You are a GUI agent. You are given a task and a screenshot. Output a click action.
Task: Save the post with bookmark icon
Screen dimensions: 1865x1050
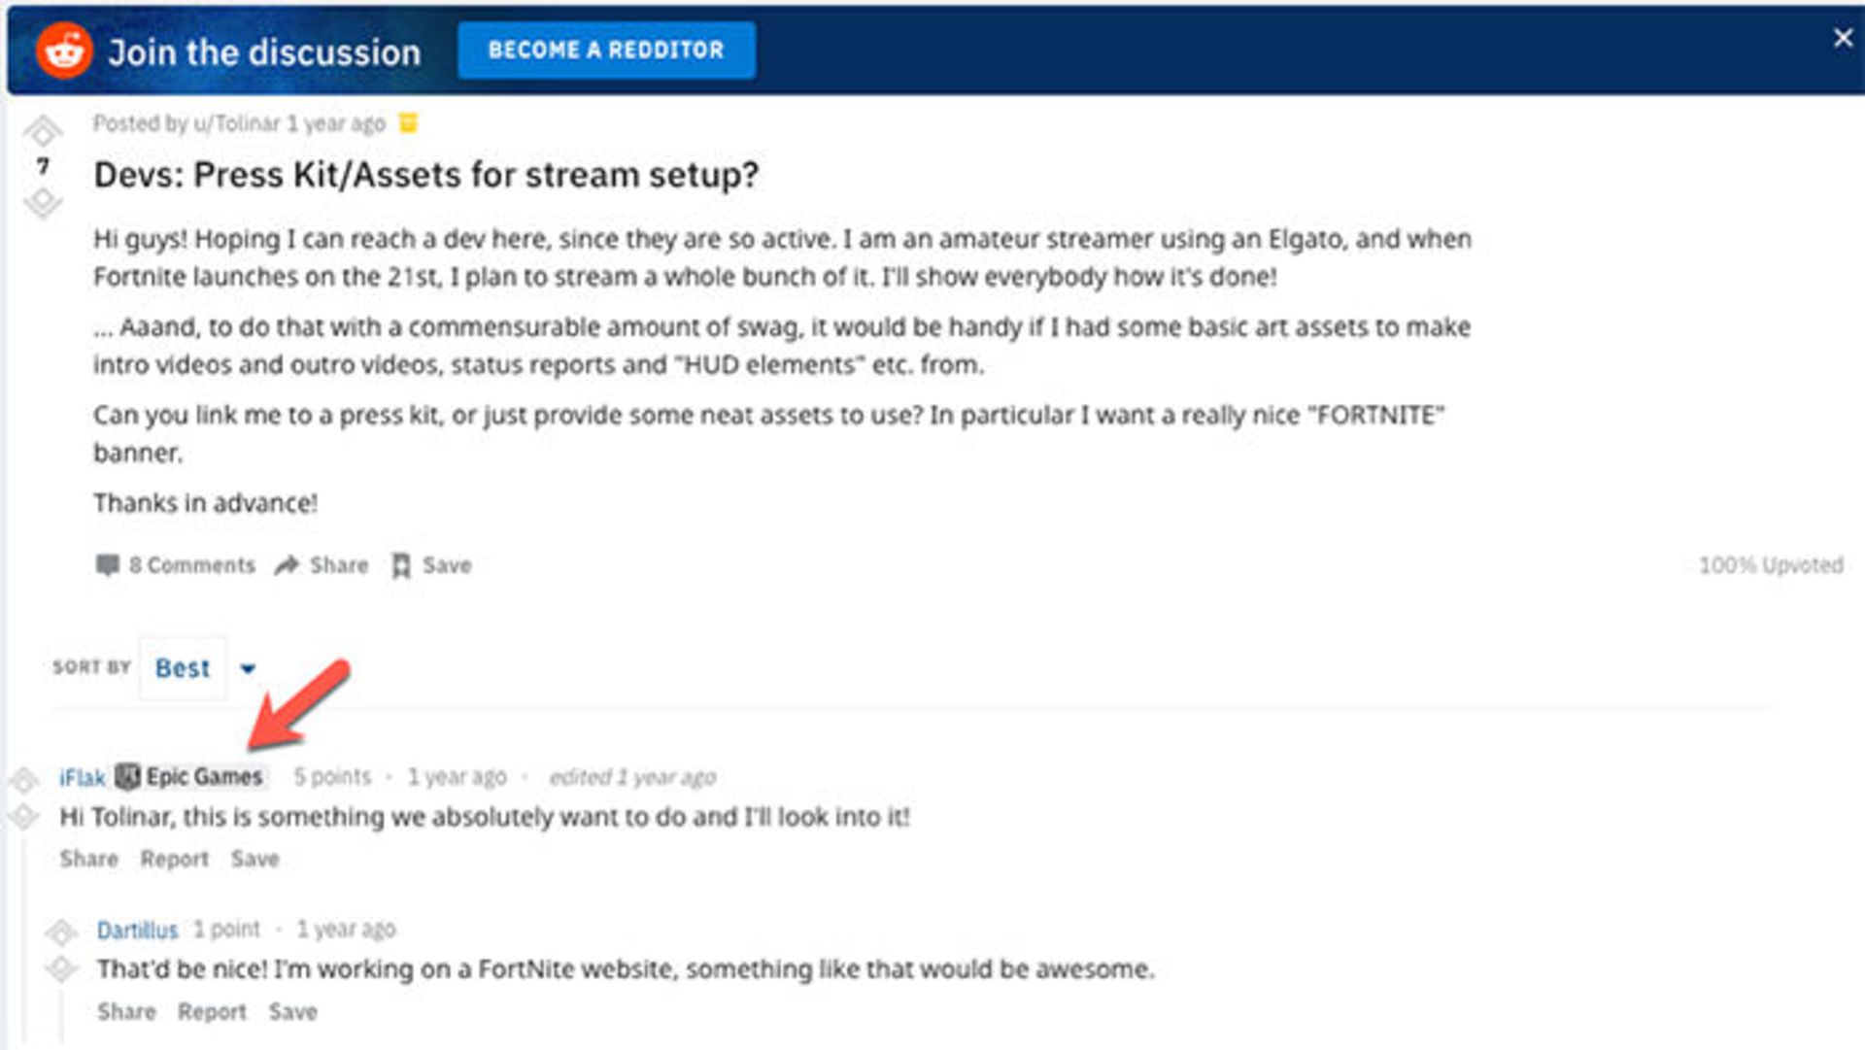tap(401, 565)
